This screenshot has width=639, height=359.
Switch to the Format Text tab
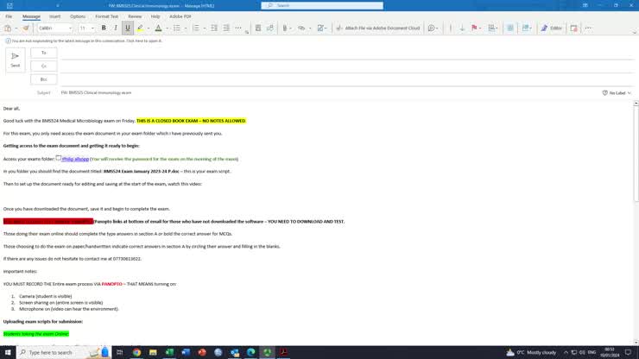coord(107,16)
